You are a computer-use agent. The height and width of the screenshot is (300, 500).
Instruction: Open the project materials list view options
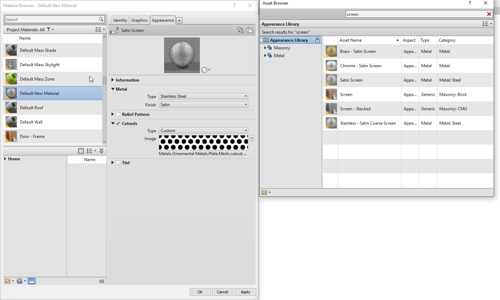(x=100, y=29)
